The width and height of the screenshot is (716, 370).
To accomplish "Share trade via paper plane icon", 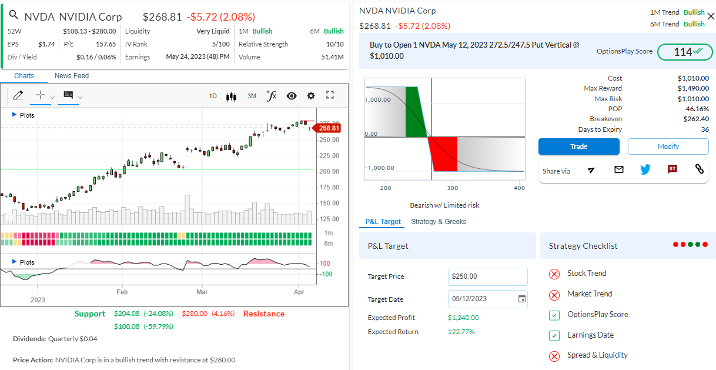I will point(591,170).
